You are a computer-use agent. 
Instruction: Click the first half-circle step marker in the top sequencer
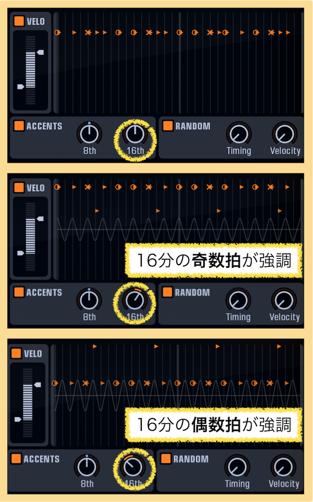57,33
